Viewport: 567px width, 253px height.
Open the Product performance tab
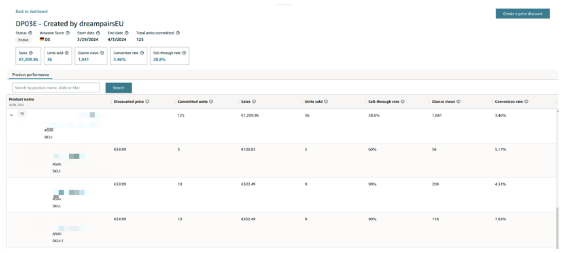point(30,75)
